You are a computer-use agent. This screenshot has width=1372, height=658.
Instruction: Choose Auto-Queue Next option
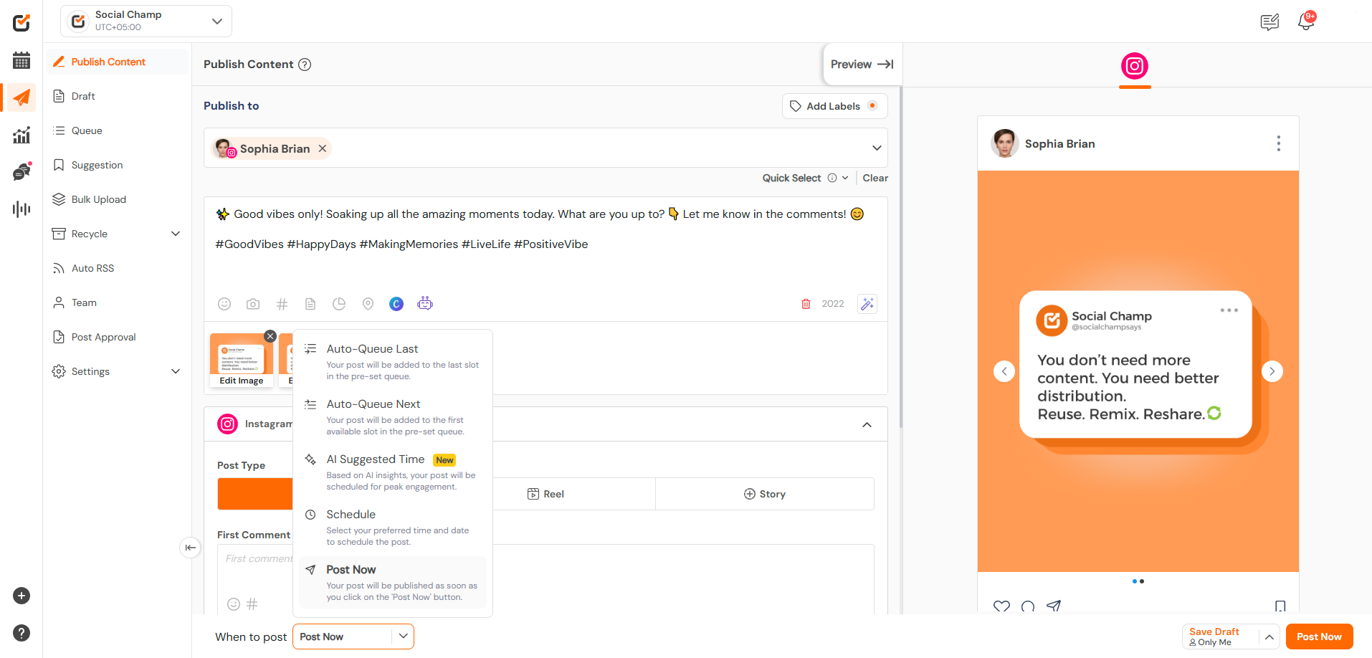tap(392, 417)
